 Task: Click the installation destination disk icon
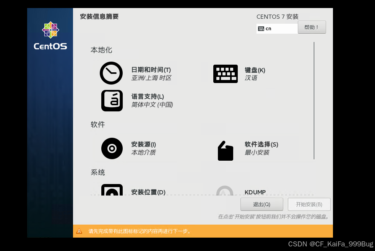[x=112, y=190]
